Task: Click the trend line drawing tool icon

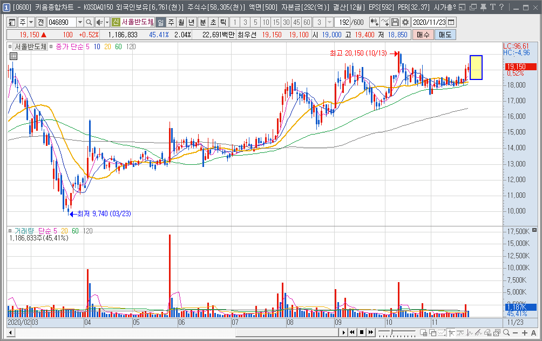Action: 460,333
